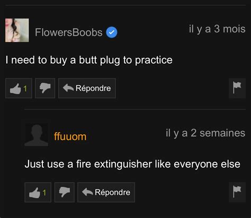251x218 pixels.
Task: Dislike FlowersBoobs' comment with thumbs down
Action: [45, 88]
